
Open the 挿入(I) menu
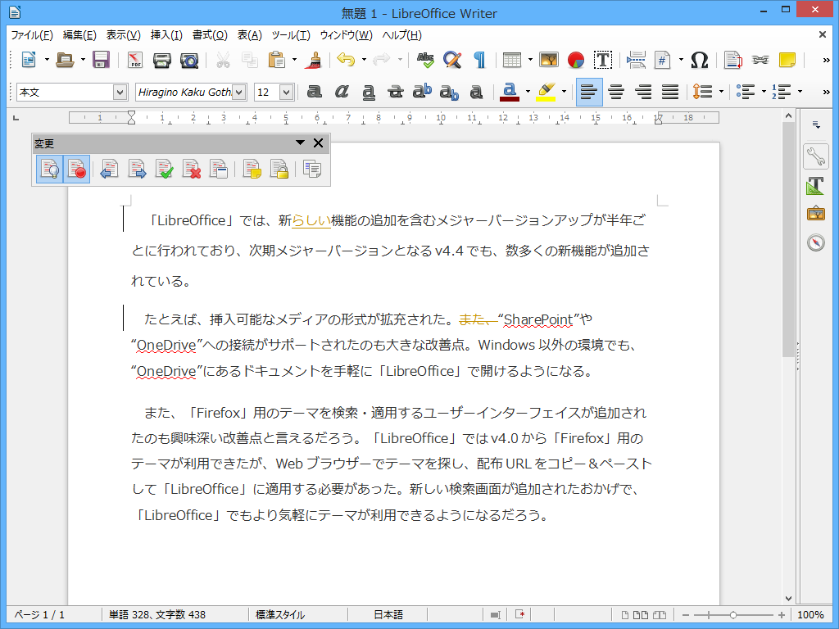pos(166,35)
